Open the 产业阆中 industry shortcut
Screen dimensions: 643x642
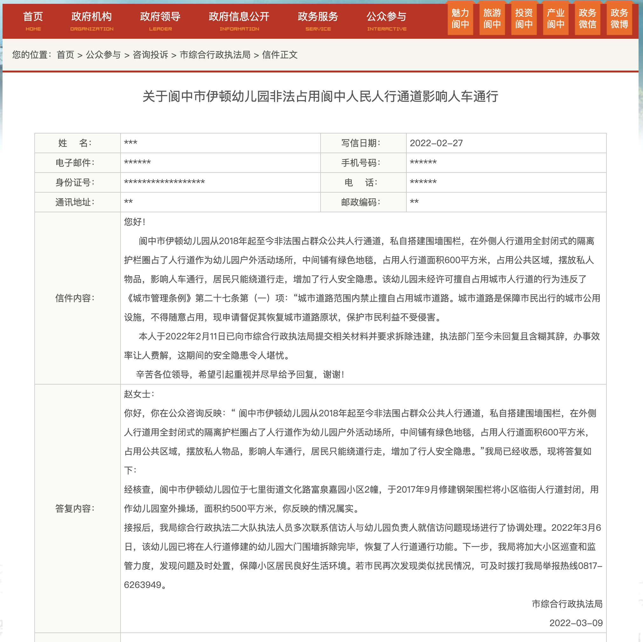click(x=556, y=19)
